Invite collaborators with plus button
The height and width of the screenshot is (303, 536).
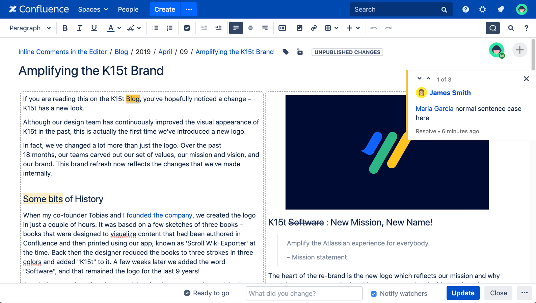[x=520, y=50]
